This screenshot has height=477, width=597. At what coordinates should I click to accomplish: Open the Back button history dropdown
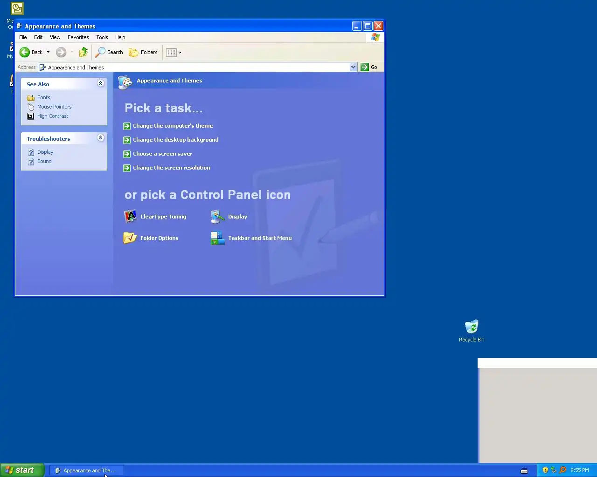pyautogui.click(x=48, y=52)
